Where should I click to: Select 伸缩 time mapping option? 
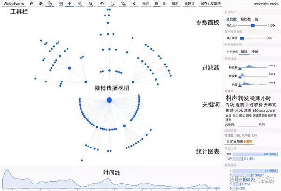click(255, 51)
